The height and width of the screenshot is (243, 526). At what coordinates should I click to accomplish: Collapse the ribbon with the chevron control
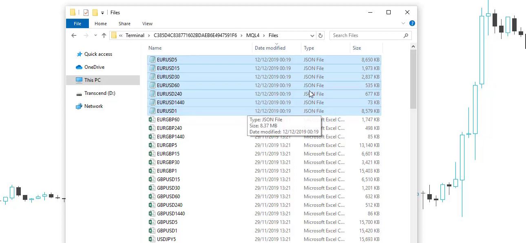403,23
